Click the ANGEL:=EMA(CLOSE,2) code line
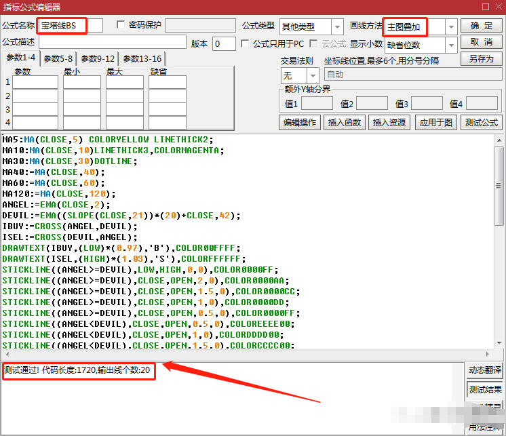The image size is (506, 436). 56,205
